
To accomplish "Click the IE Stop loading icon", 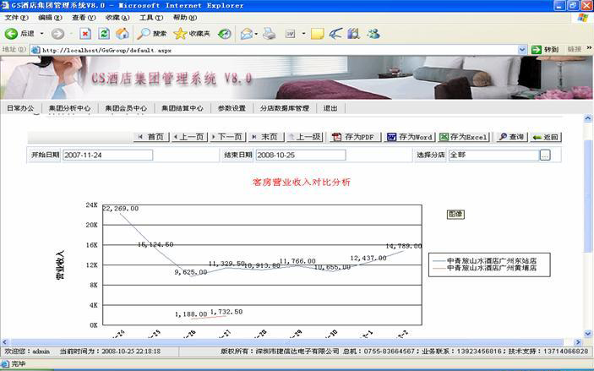I will pyautogui.click(x=85, y=34).
